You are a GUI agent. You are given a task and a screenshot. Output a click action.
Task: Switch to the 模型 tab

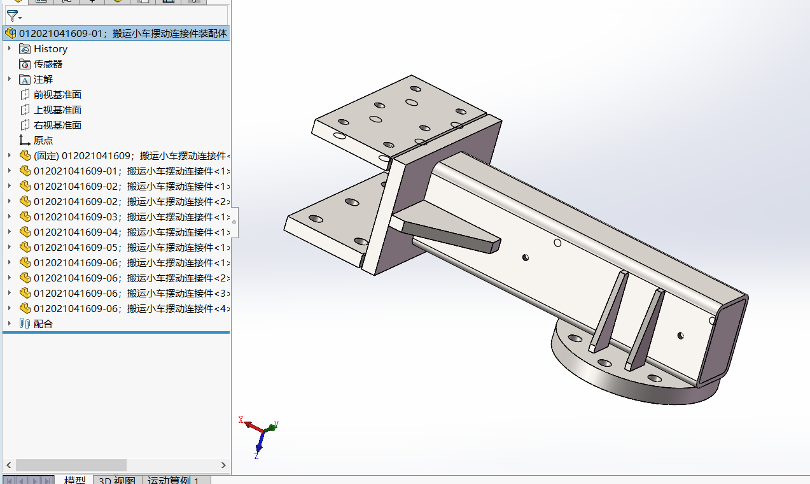74,480
